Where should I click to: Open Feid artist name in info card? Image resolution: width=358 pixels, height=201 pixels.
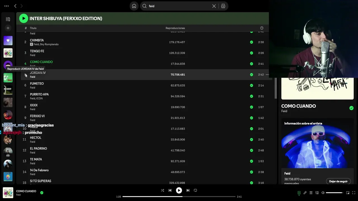pos(287,173)
